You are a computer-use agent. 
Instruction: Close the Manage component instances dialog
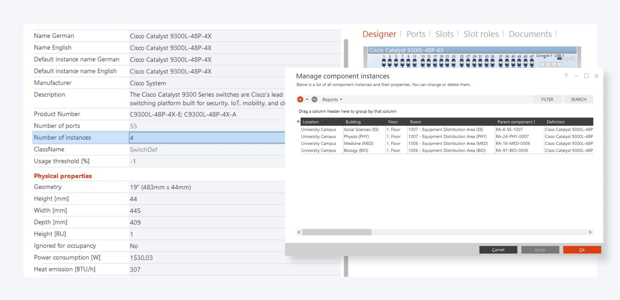pyautogui.click(x=596, y=76)
